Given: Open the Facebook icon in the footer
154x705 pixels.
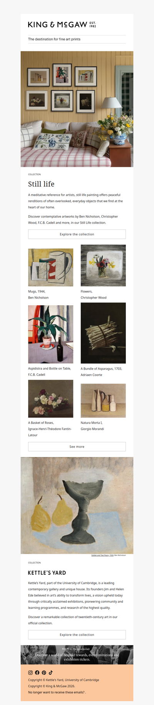Looking at the screenshot, I should tap(37, 673).
